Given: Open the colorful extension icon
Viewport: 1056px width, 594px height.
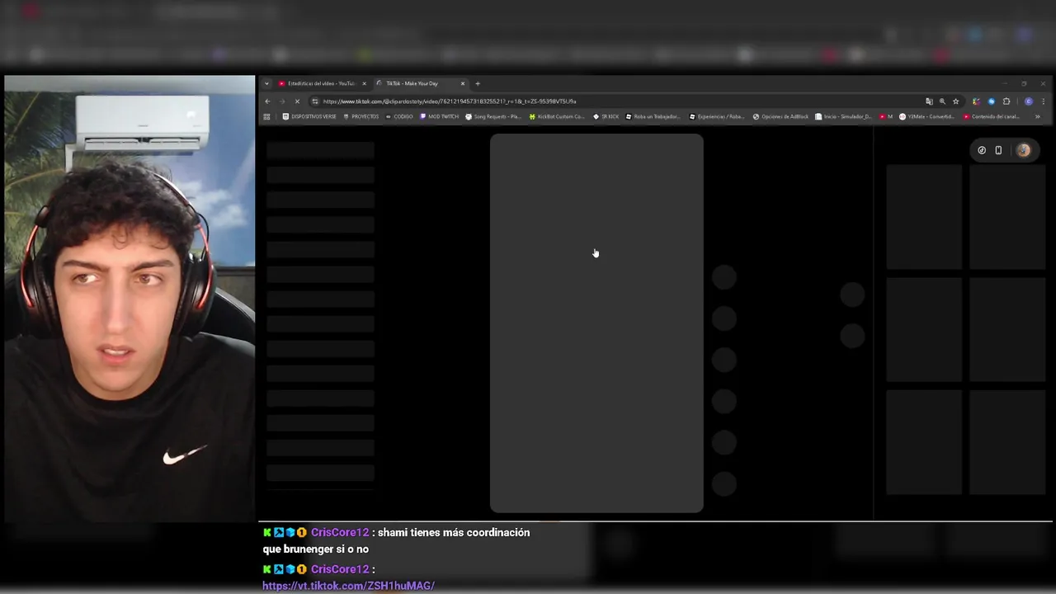Looking at the screenshot, I should [x=976, y=101].
